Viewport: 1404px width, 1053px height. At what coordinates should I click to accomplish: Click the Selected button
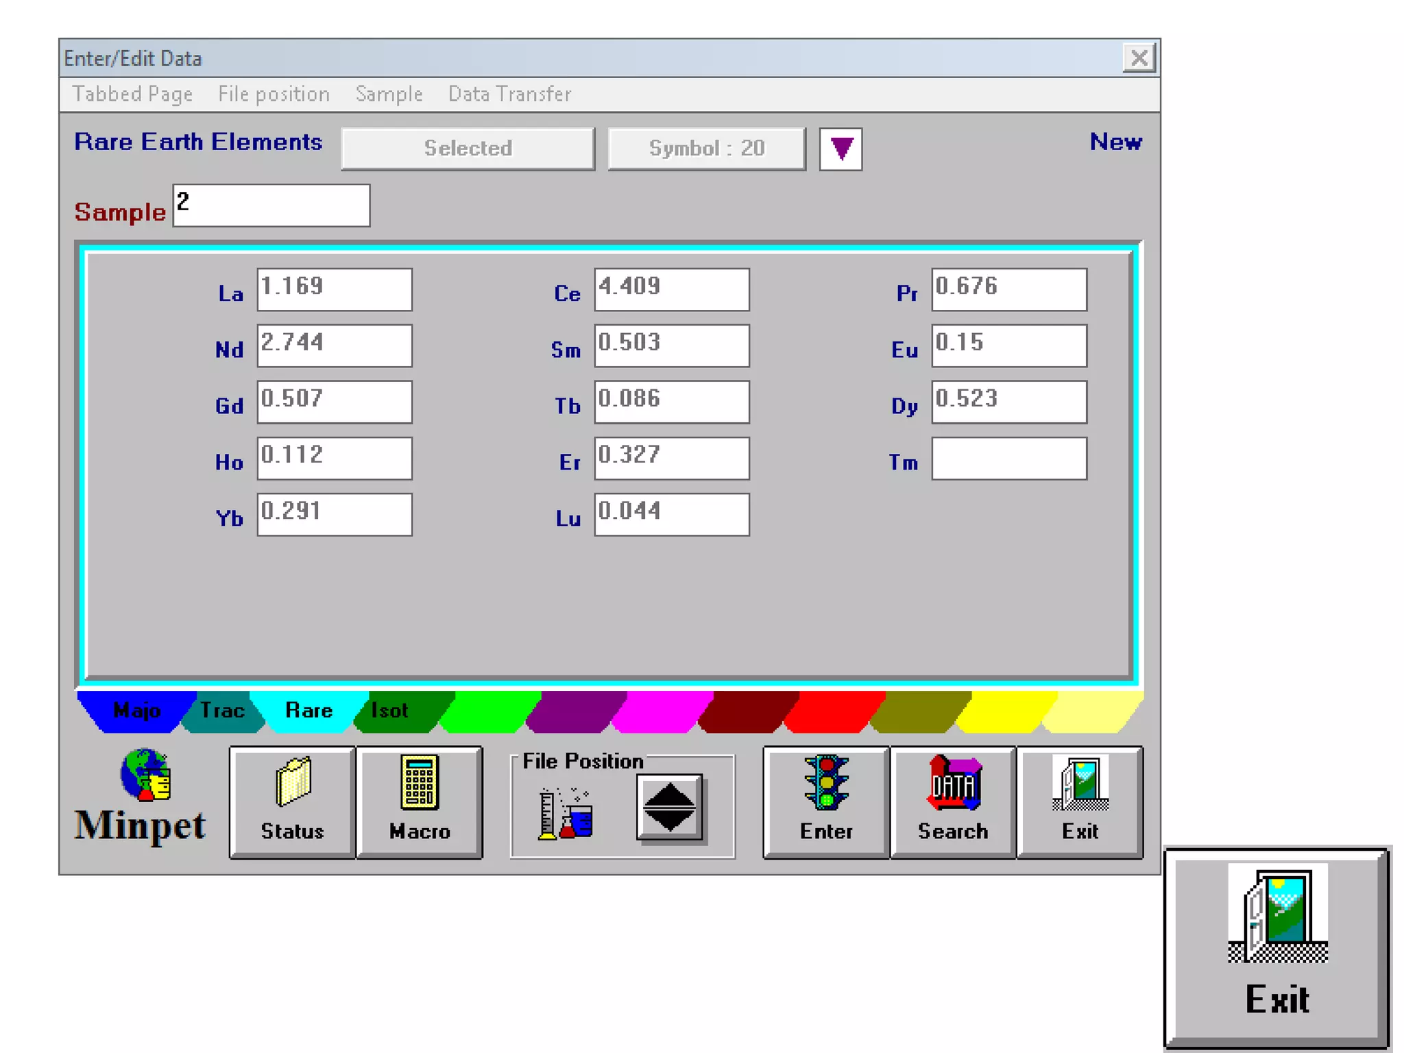(468, 149)
